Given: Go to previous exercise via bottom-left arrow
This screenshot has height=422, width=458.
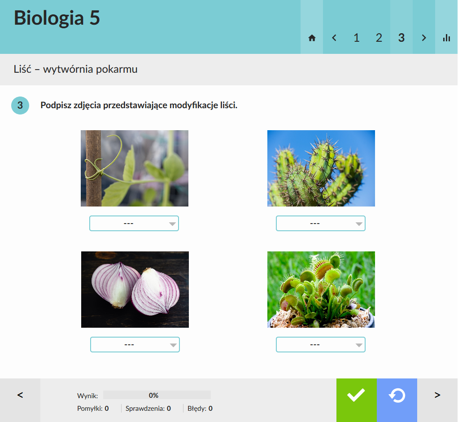Looking at the screenshot, I should 20,395.
